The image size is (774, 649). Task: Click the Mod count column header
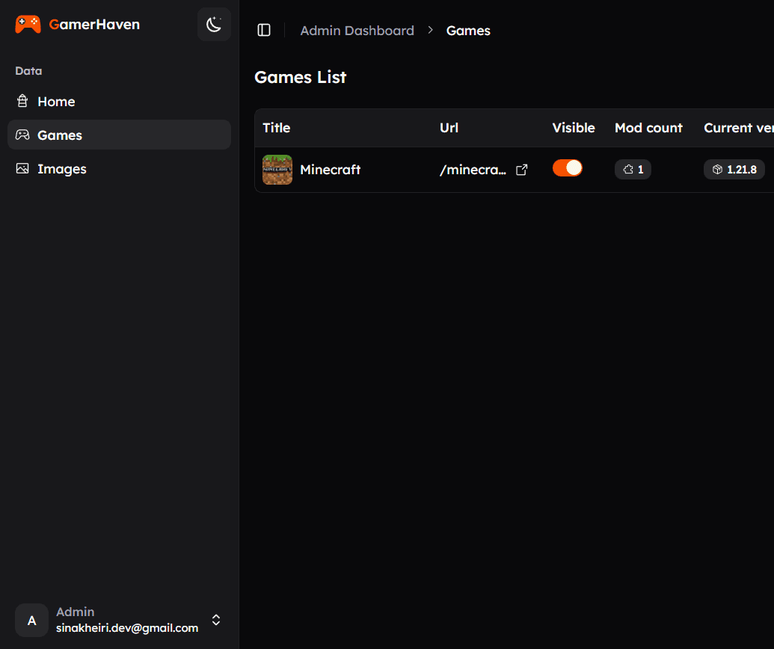648,128
